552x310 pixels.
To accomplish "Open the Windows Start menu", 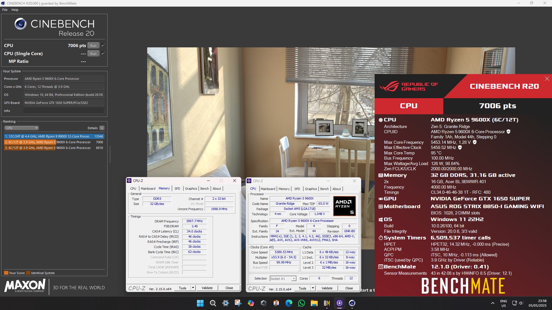I will coord(200,303).
